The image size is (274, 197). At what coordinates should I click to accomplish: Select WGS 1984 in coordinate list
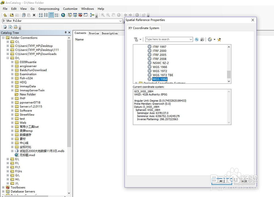[x=160, y=79]
